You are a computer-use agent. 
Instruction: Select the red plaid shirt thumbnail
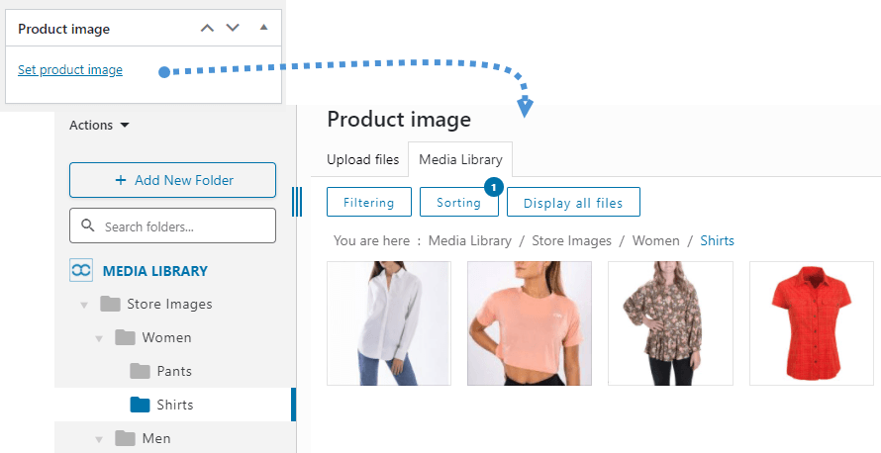pyautogui.click(x=811, y=322)
